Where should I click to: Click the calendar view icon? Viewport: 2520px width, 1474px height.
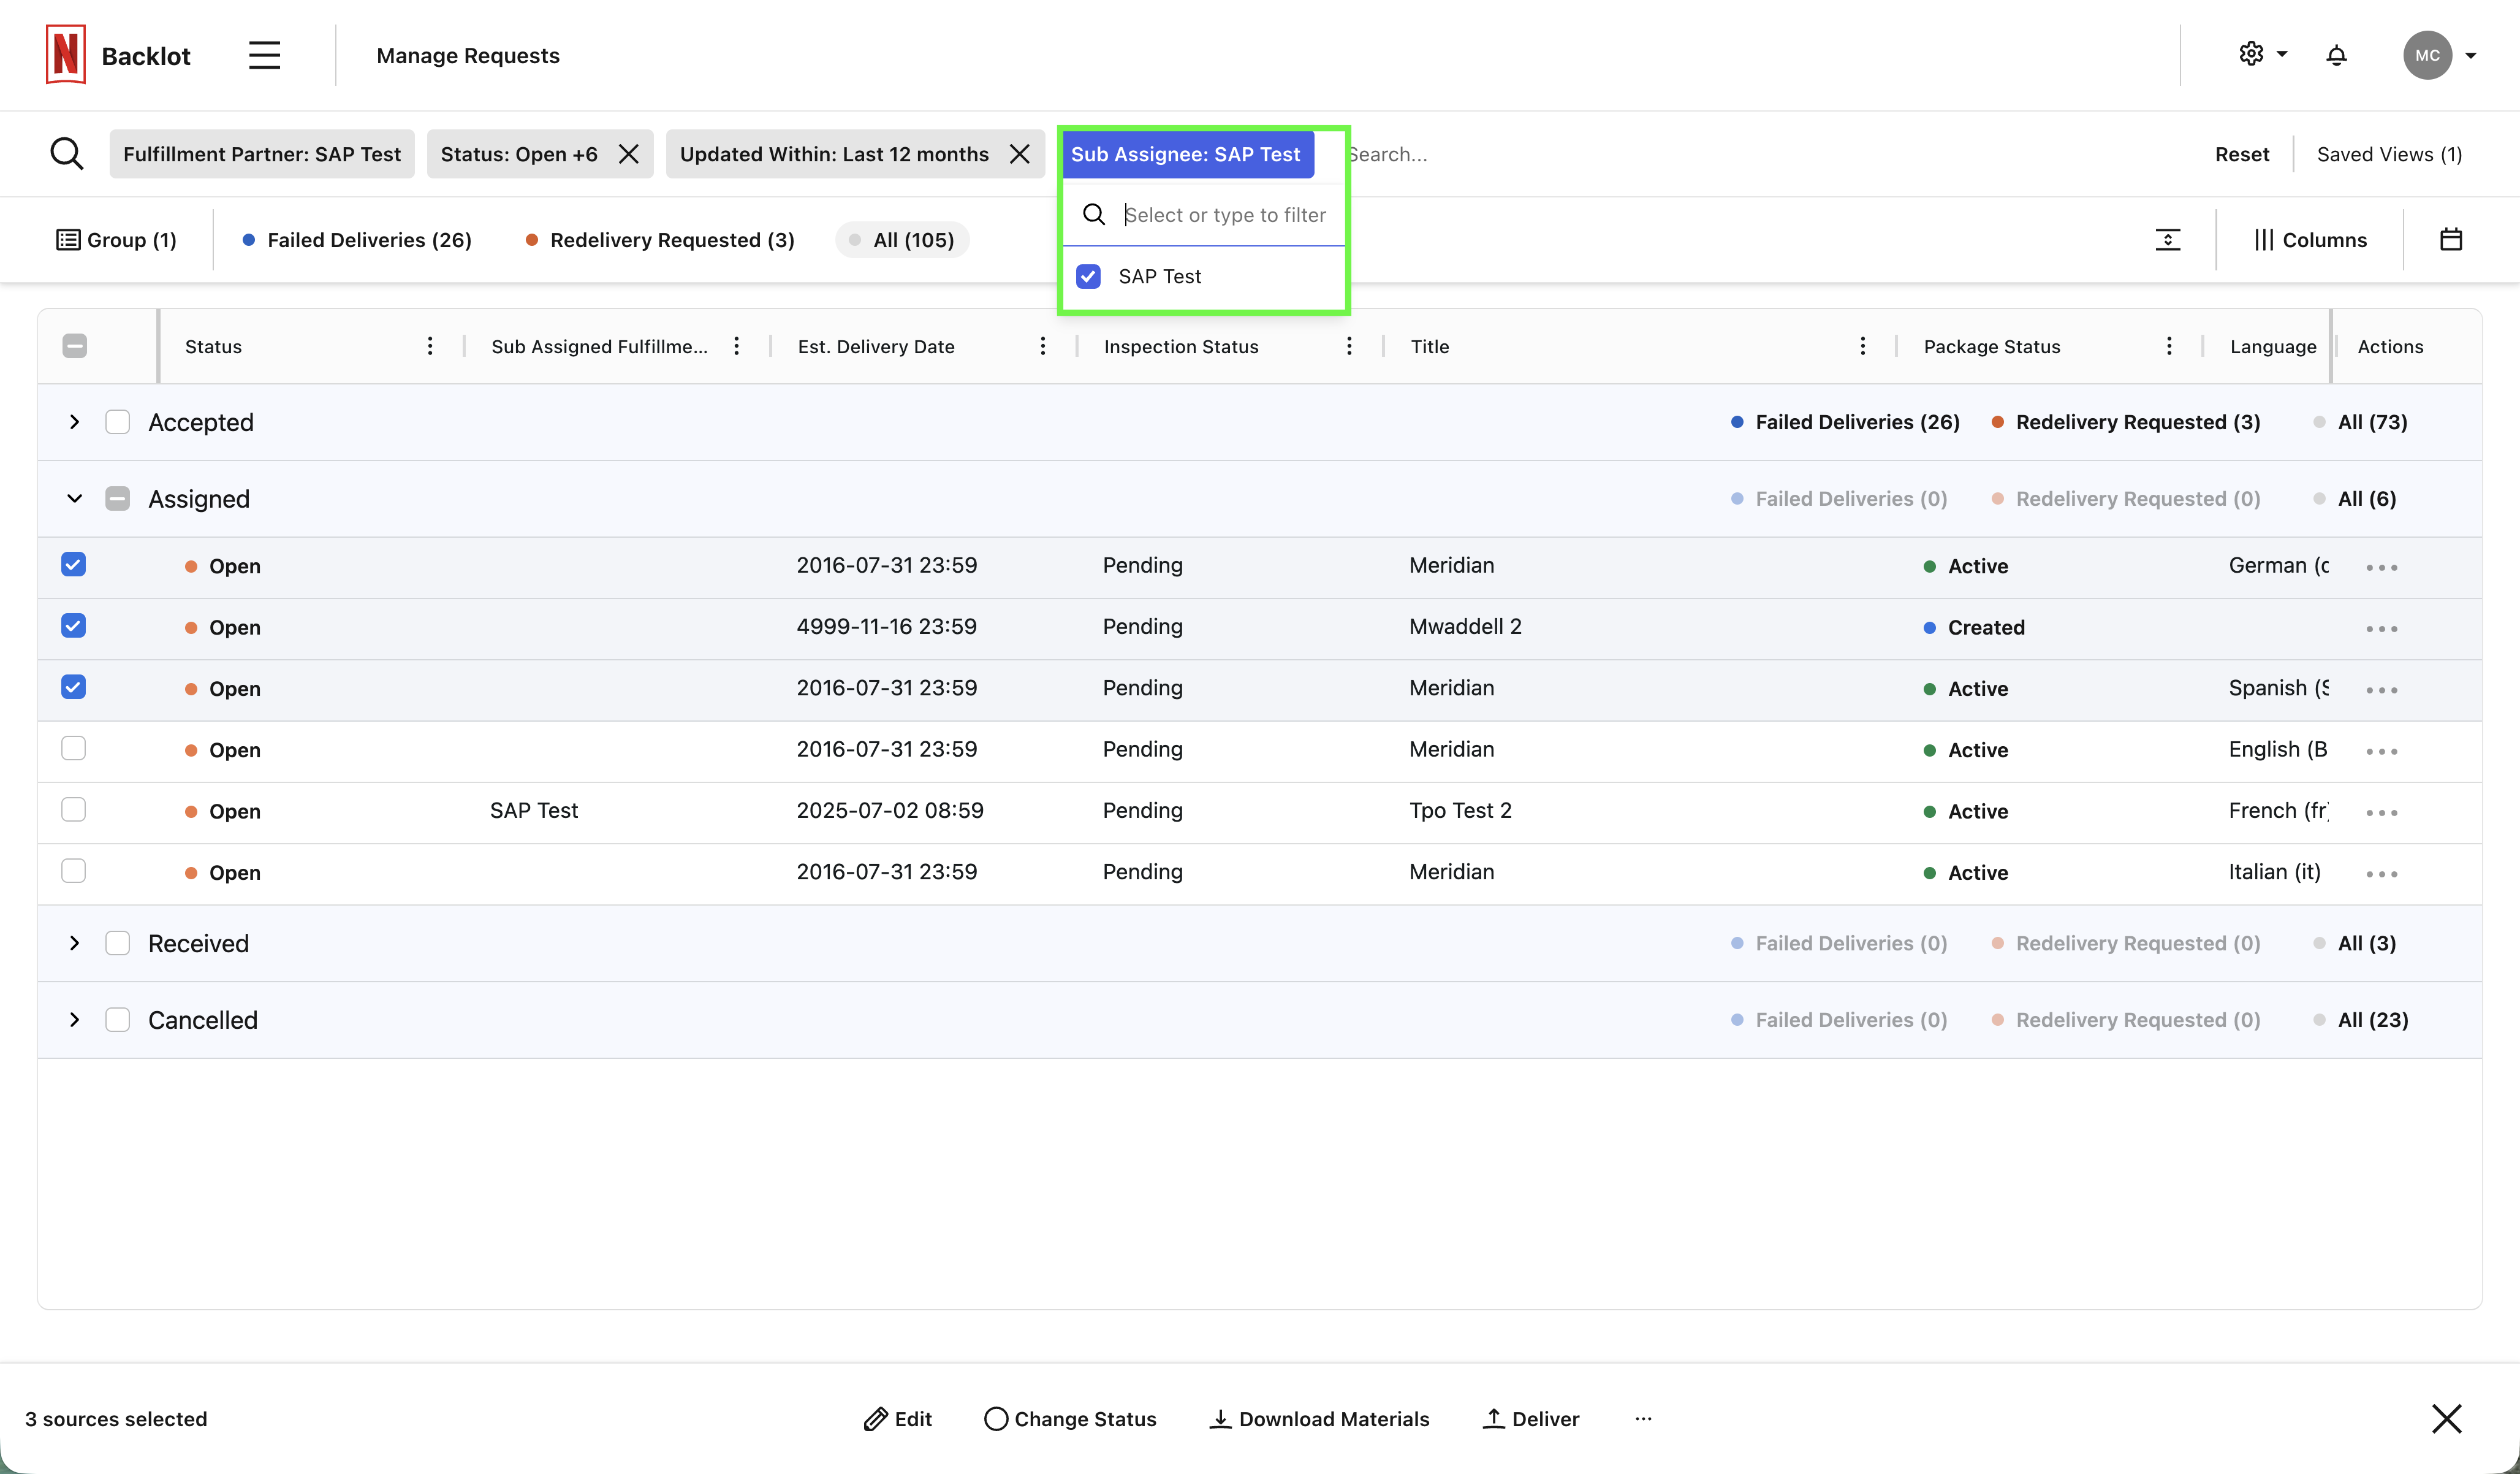[x=2450, y=239]
